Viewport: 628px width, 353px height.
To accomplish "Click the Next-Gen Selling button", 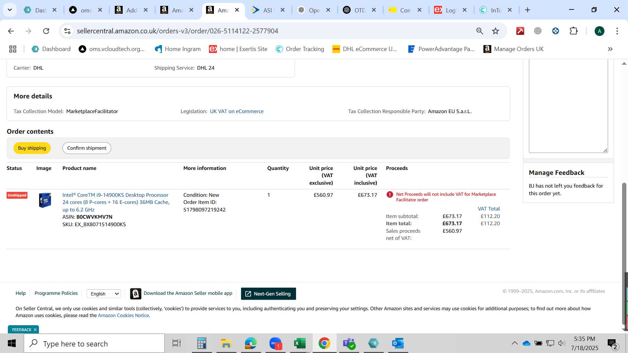I will click(268, 294).
